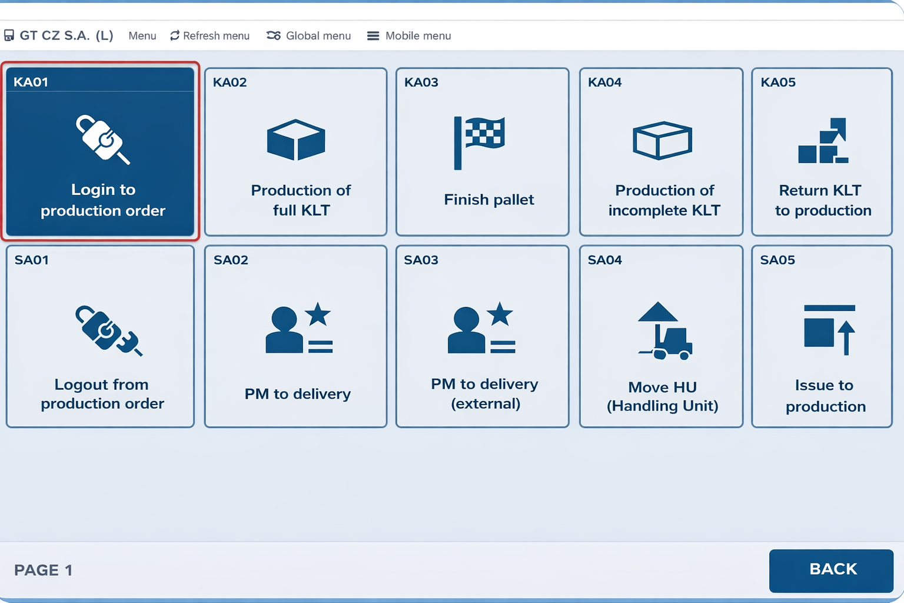This screenshot has width=904, height=603.
Task: Open the SA02 PM to delivery person icon
Action: tap(298, 328)
